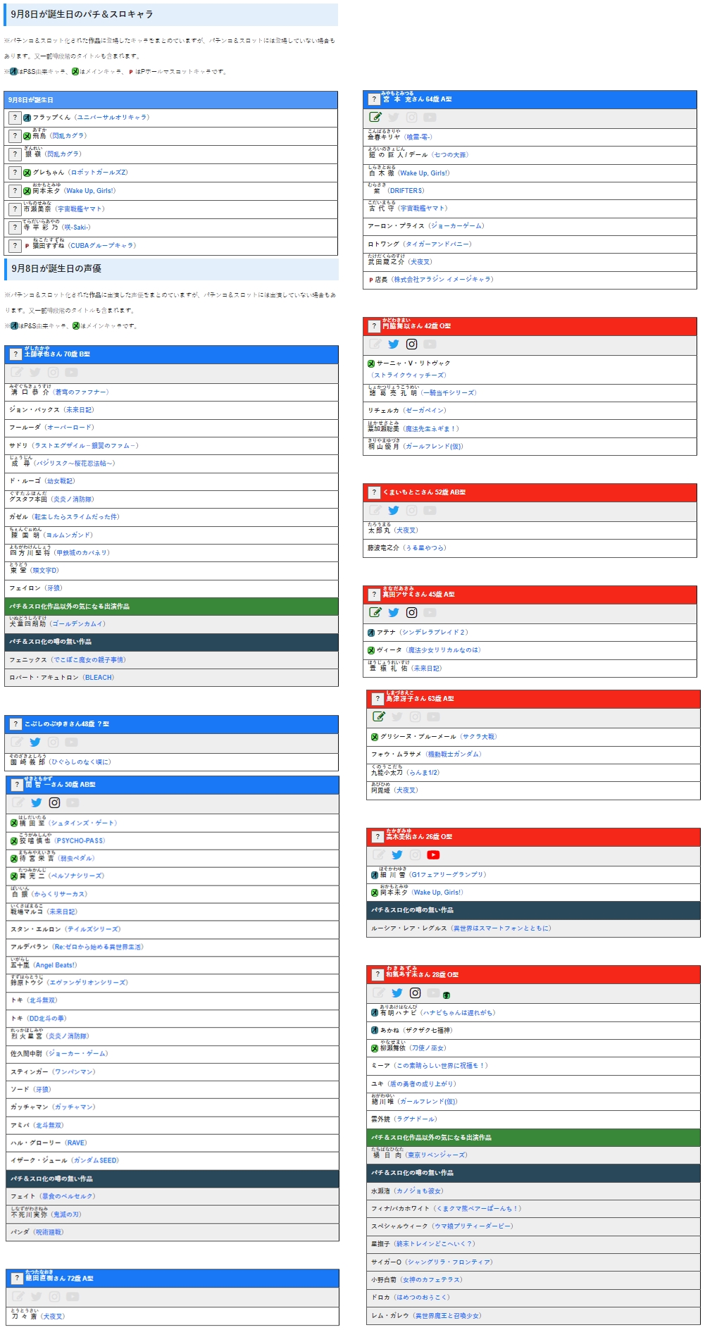Open 和氣あず未's Twitter icon
Viewport: 705px width, 1330px height.
pyautogui.click(x=397, y=993)
